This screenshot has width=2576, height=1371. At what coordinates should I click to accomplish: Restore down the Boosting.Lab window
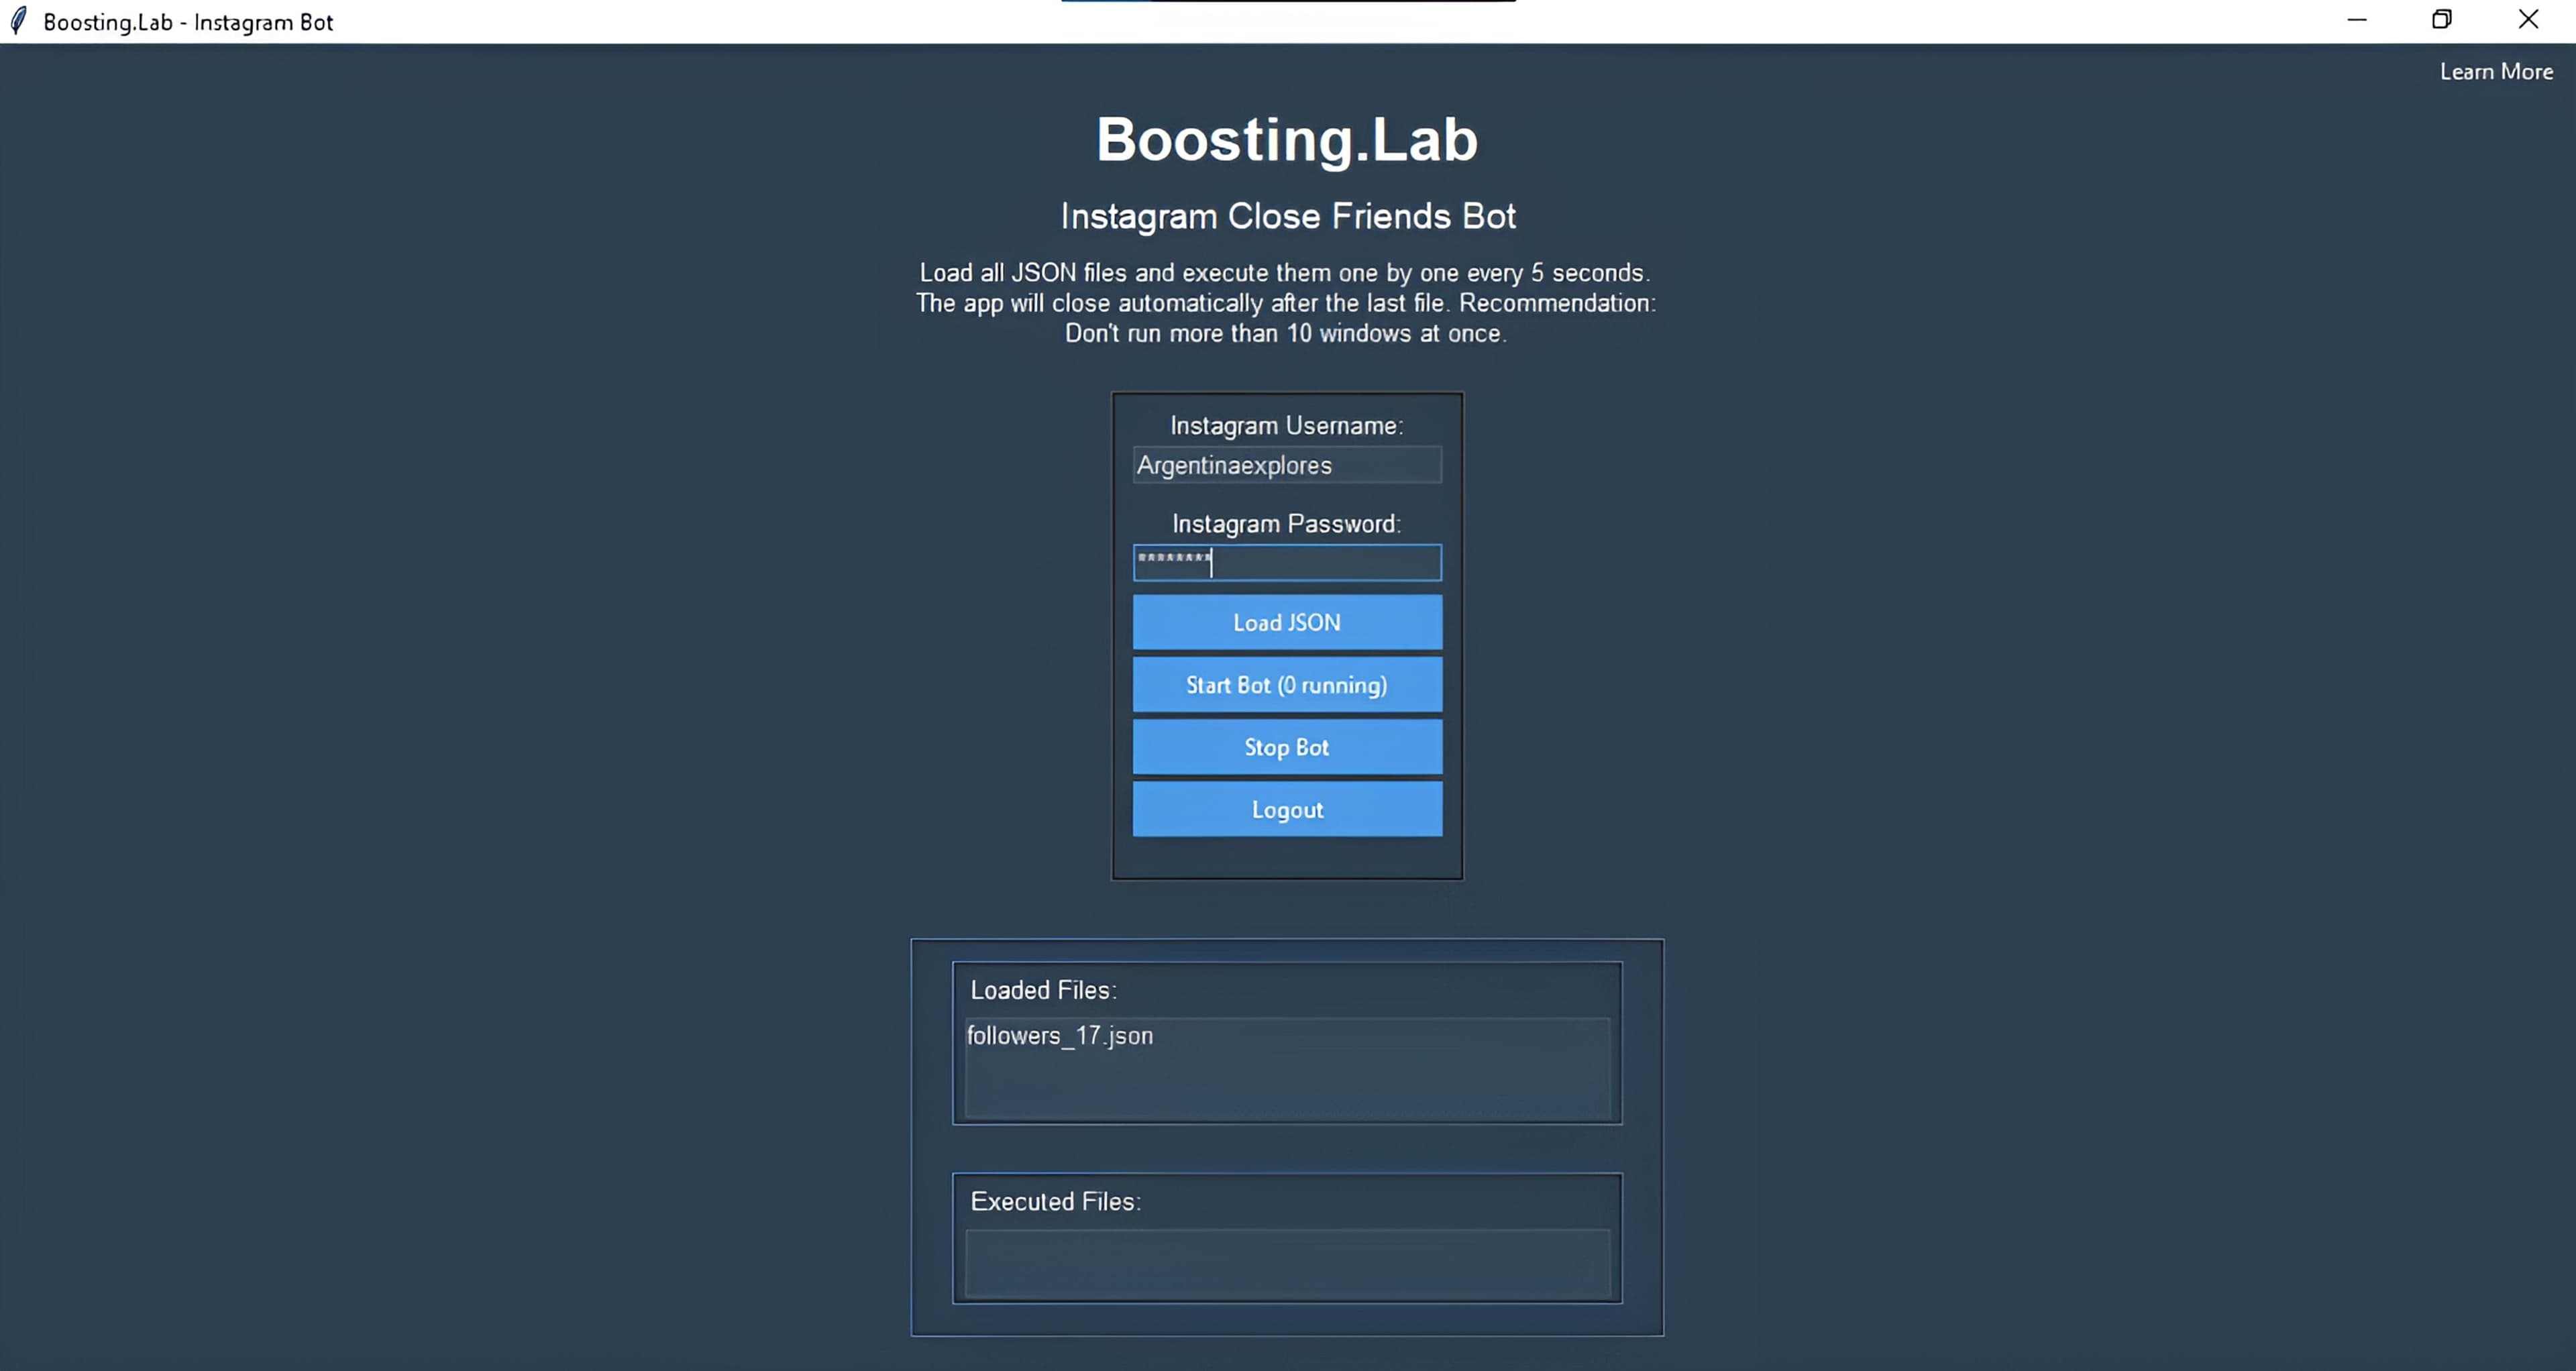2441,20
